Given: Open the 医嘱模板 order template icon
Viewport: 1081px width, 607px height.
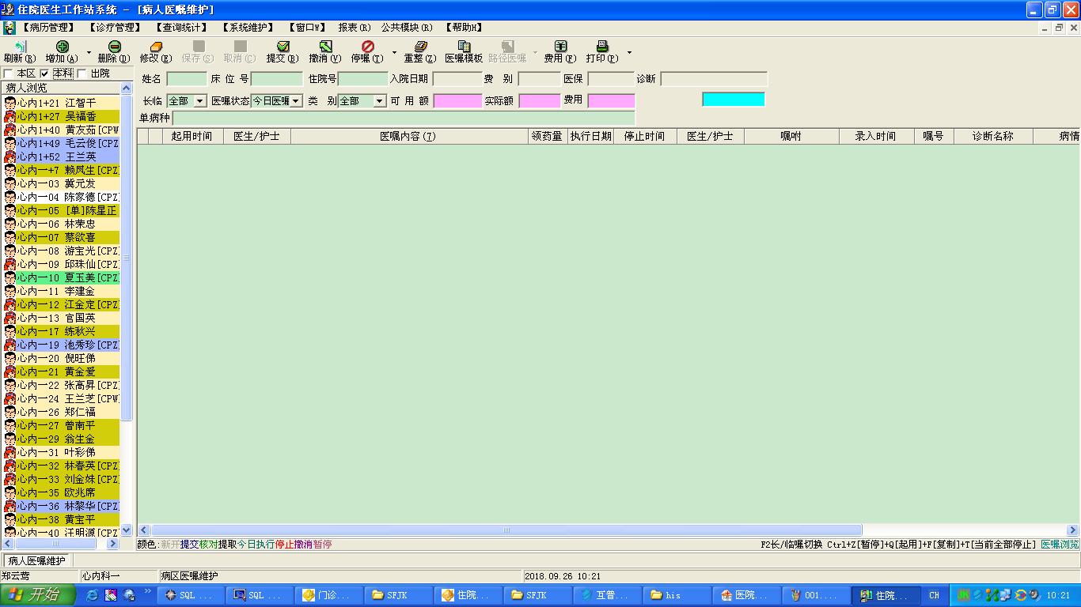Looking at the screenshot, I should click(x=464, y=47).
